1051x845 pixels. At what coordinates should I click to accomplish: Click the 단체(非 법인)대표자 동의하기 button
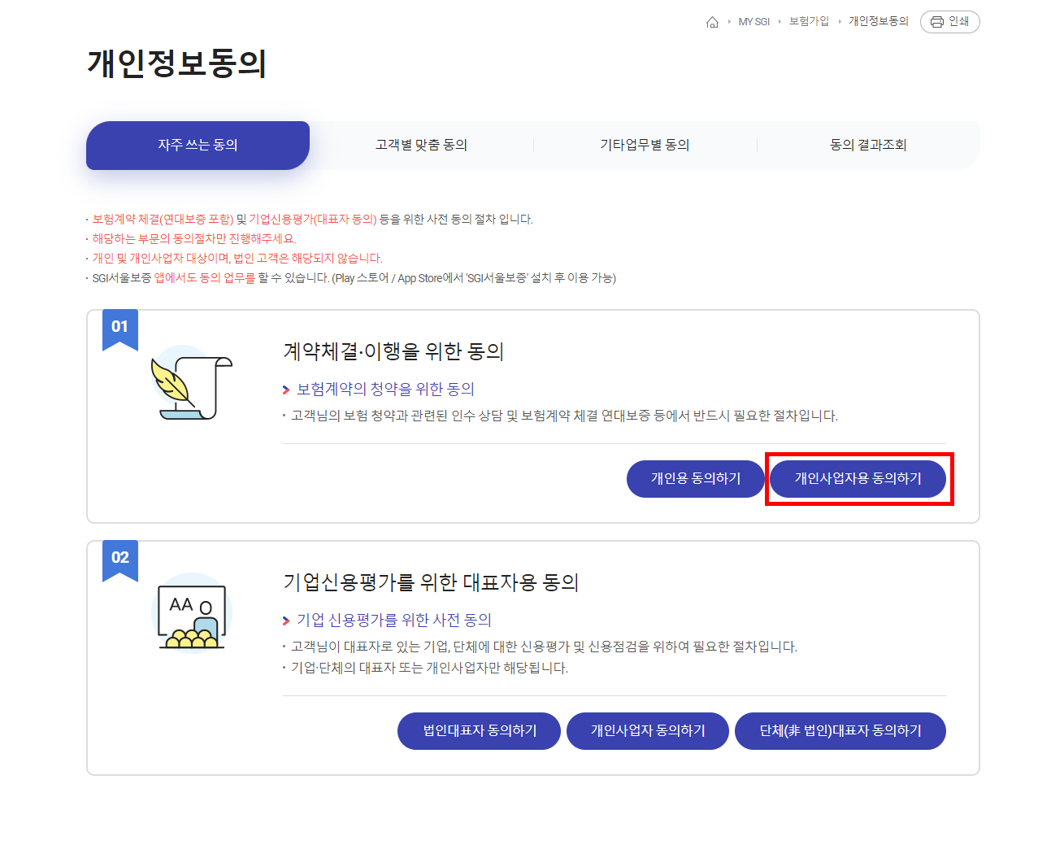pos(840,731)
